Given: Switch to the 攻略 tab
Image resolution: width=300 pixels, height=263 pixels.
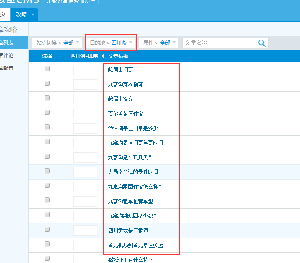Looking at the screenshot, I should pos(21,14).
